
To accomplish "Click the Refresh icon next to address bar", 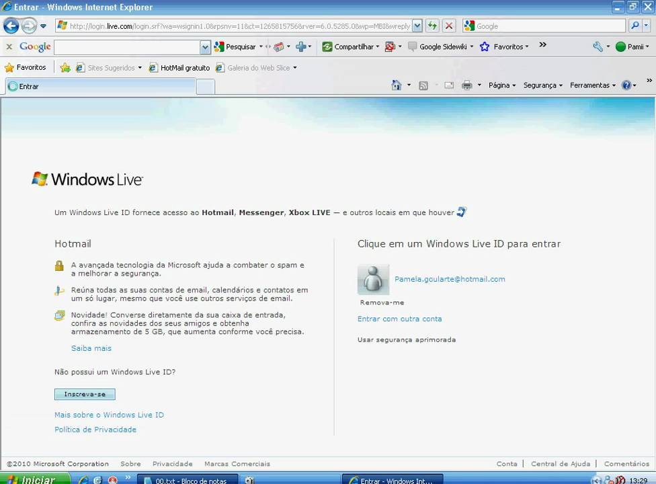I will click(x=432, y=26).
